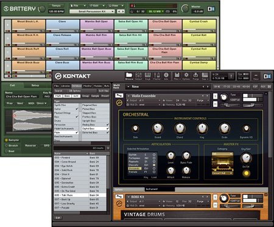Open the Browse folder icon in Kontakt
This screenshot has width=274, height=227.
pyautogui.click(x=129, y=76)
